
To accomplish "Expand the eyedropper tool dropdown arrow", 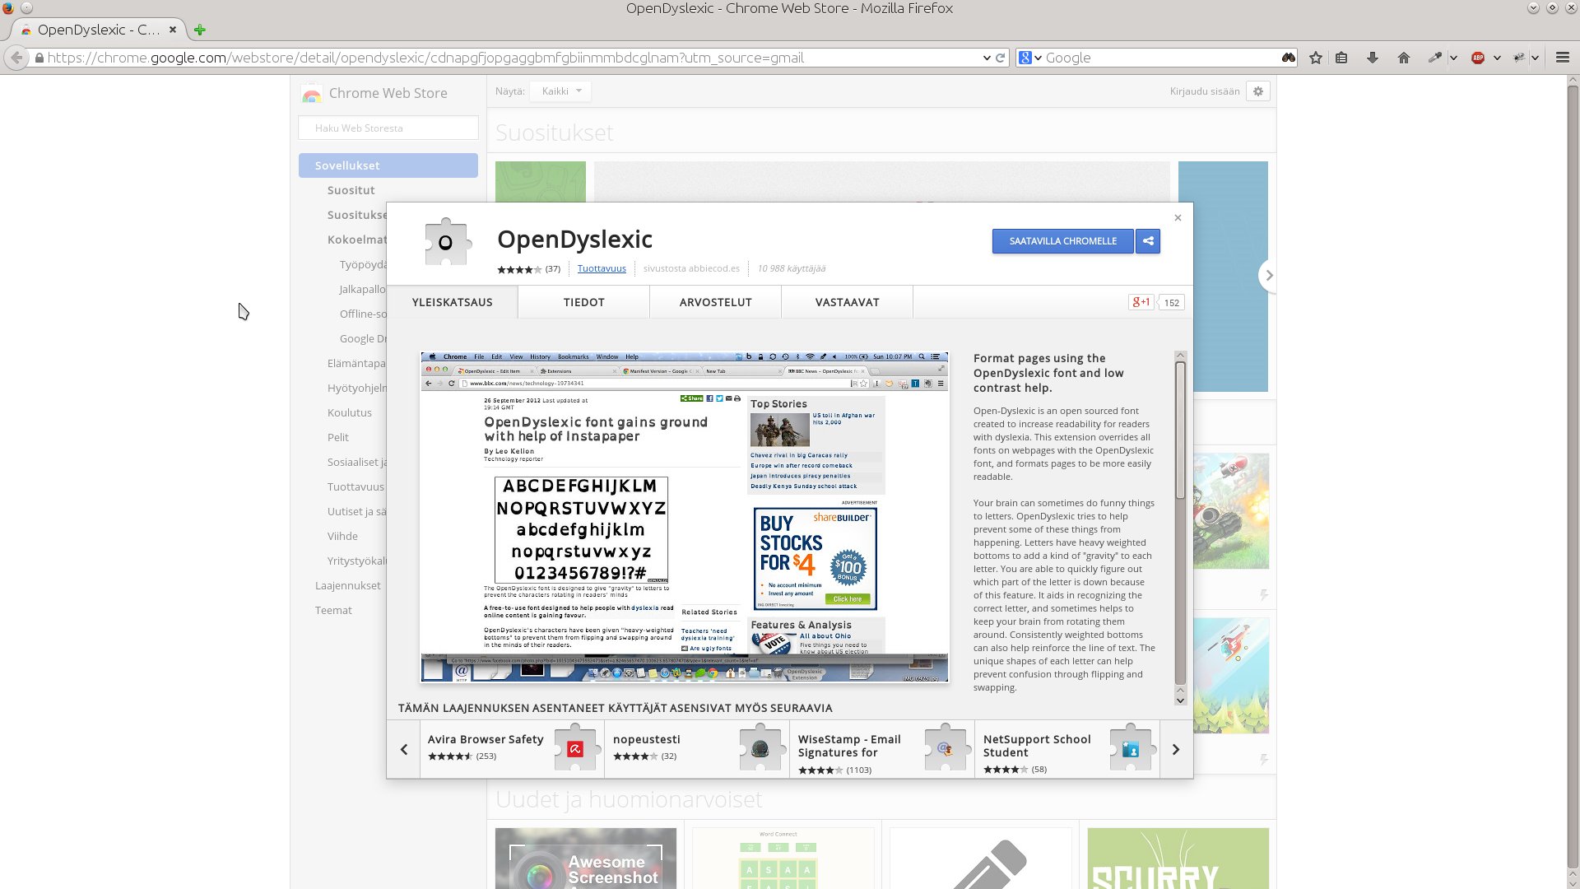I will pos(1453,58).
